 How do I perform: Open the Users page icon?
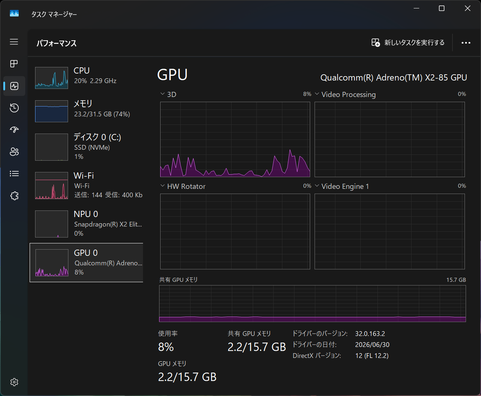(x=14, y=152)
